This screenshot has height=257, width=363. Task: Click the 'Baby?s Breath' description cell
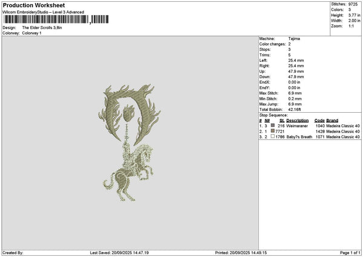click(x=299, y=137)
